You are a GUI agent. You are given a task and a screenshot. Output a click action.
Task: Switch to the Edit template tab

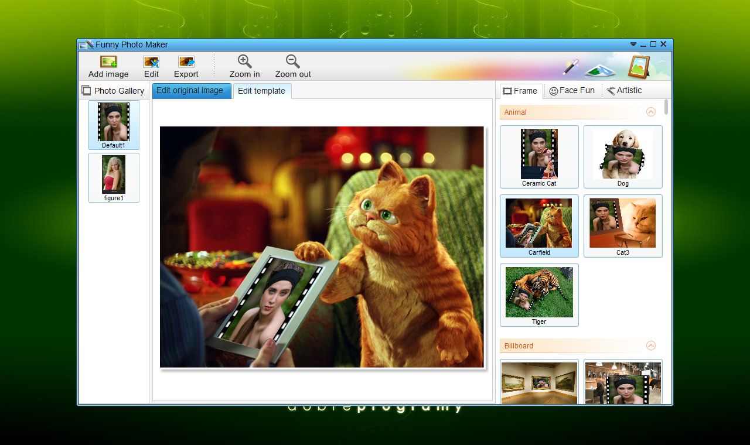261,91
